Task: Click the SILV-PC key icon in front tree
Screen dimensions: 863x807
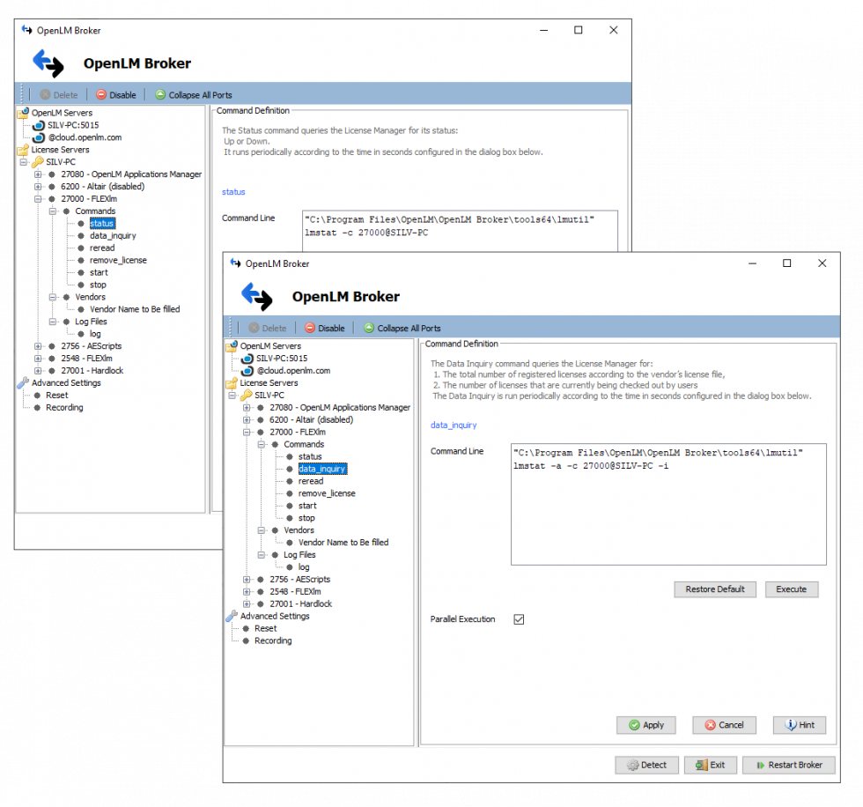Action: coord(246,396)
